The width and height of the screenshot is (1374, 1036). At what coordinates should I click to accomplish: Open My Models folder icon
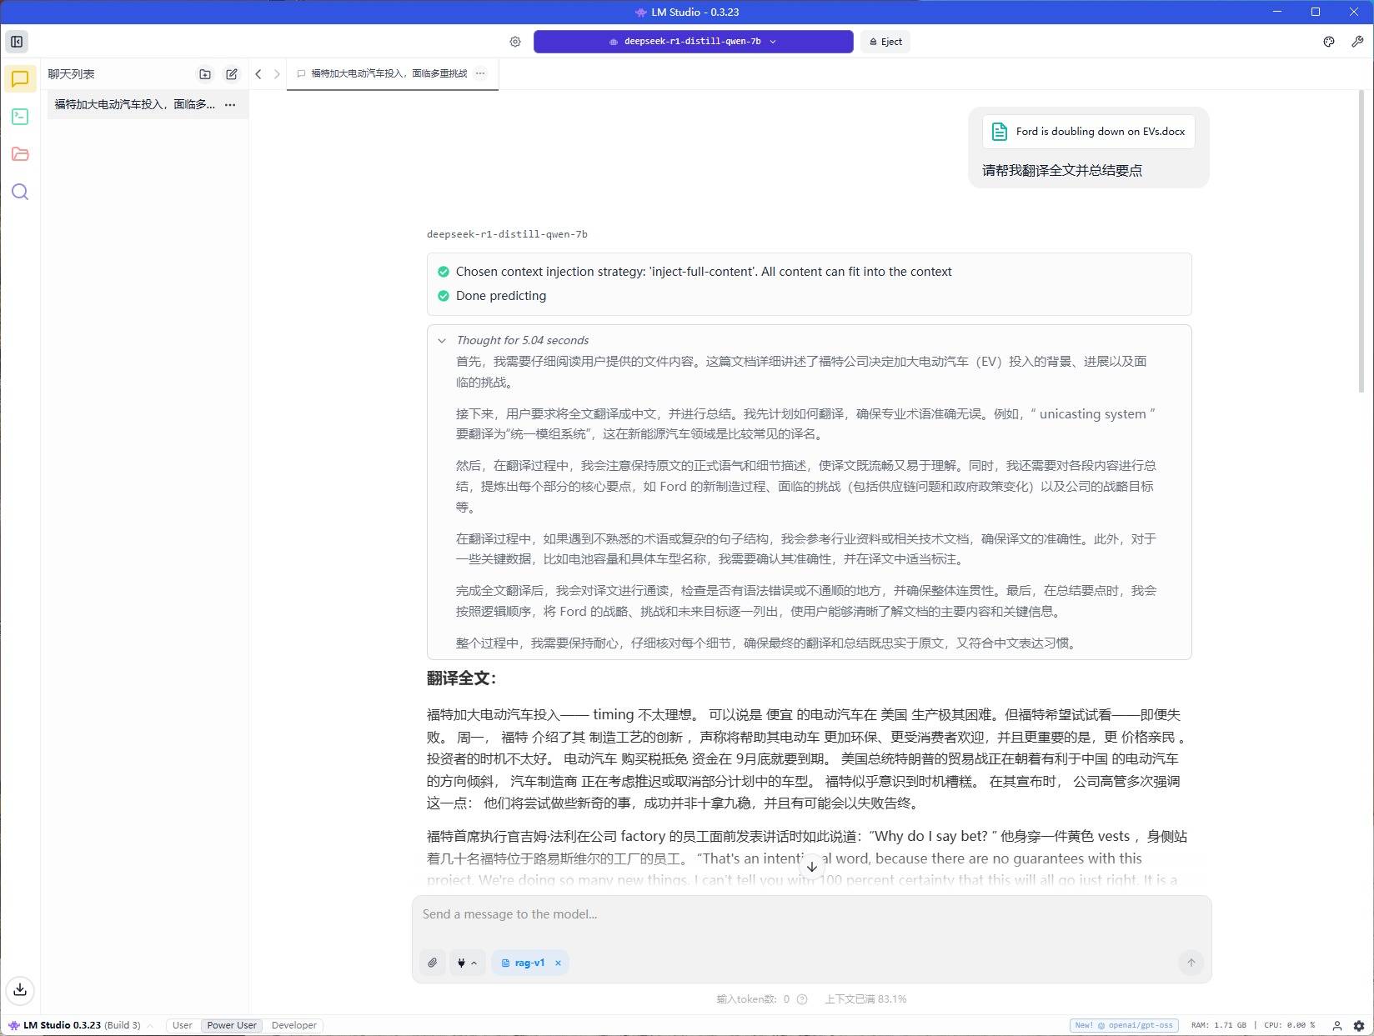point(20,154)
